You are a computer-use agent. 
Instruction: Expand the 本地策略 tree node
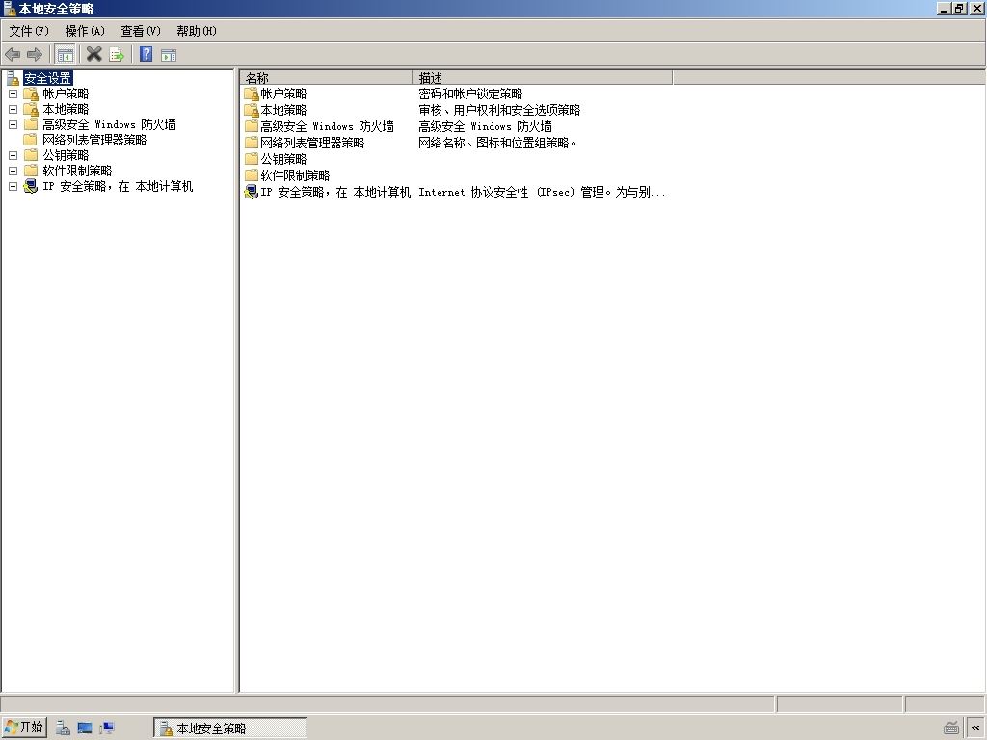(13, 109)
